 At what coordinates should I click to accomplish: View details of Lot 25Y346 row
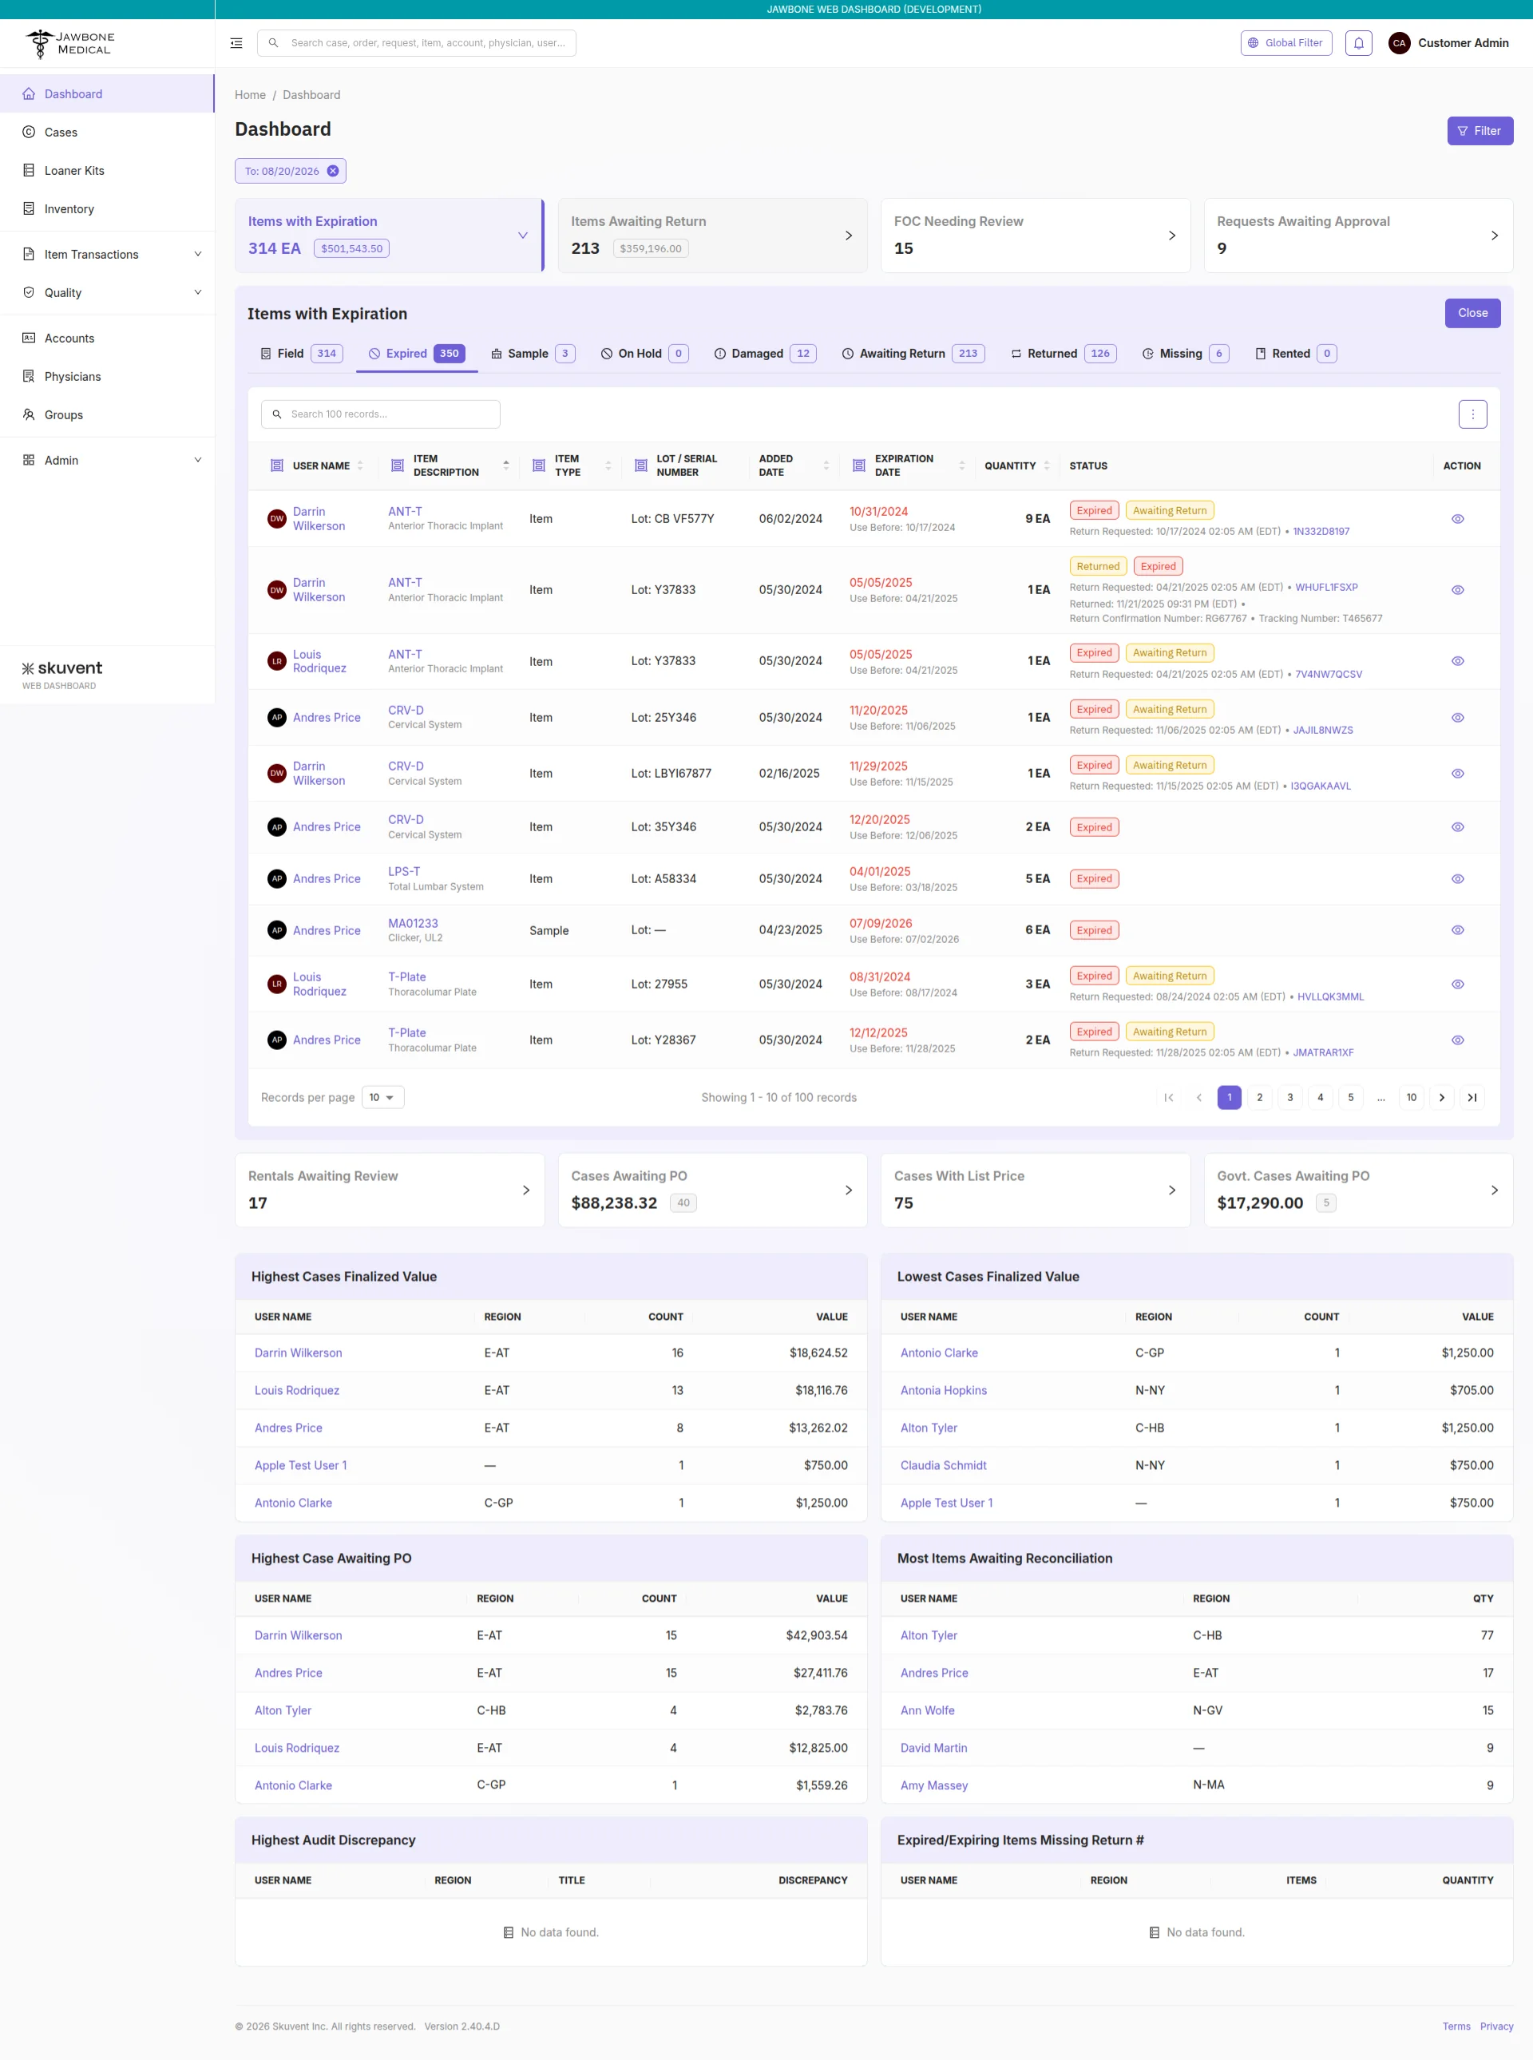[1458, 717]
